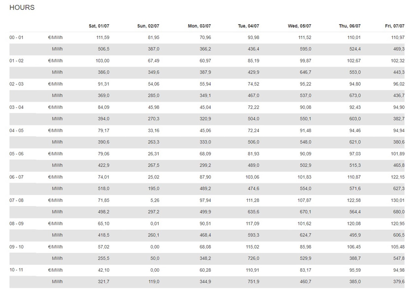
Task: Select the 117,09 price cell
Action: pyautogui.click(x=251, y=223)
